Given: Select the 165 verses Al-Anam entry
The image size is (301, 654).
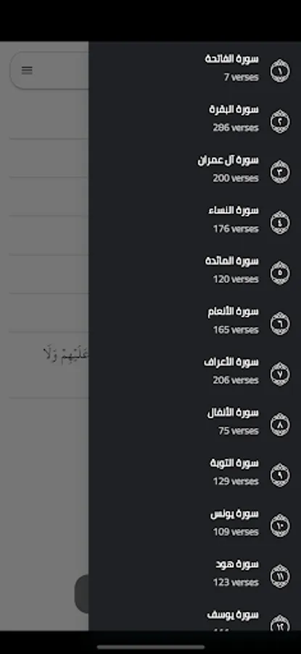Looking at the screenshot, I should click(195, 320).
